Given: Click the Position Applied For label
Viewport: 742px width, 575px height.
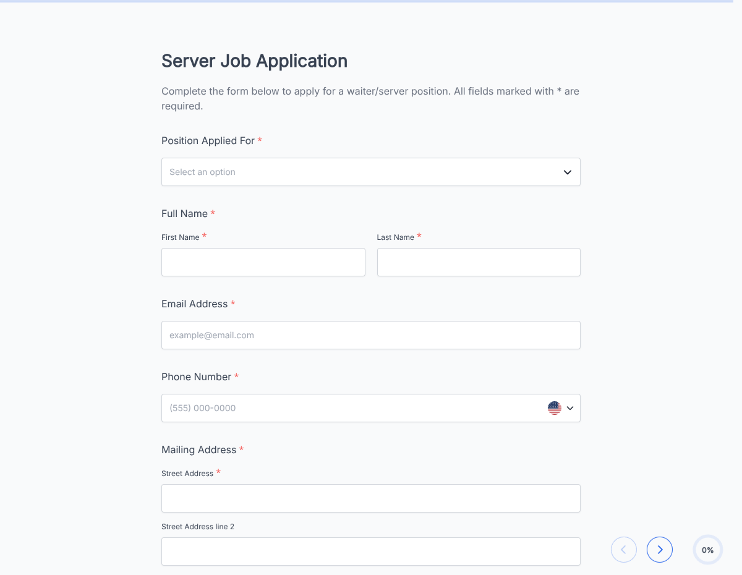Looking at the screenshot, I should coord(208,141).
